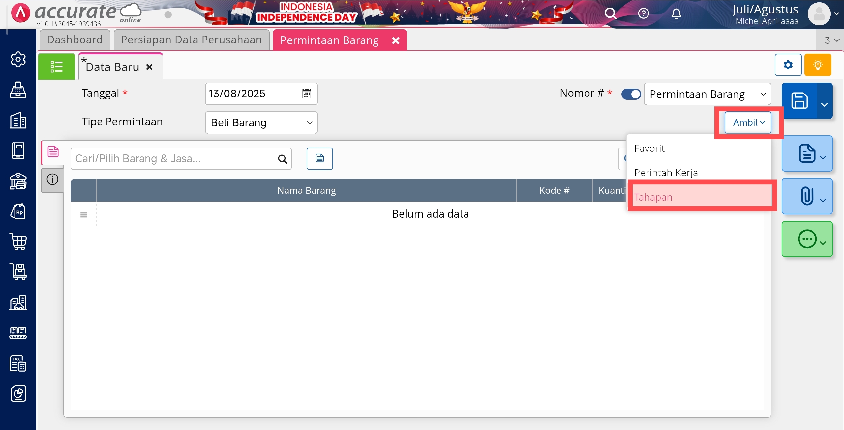Switch to Persiapan Data Perusahaan tab
The height and width of the screenshot is (430, 844).
click(x=191, y=40)
